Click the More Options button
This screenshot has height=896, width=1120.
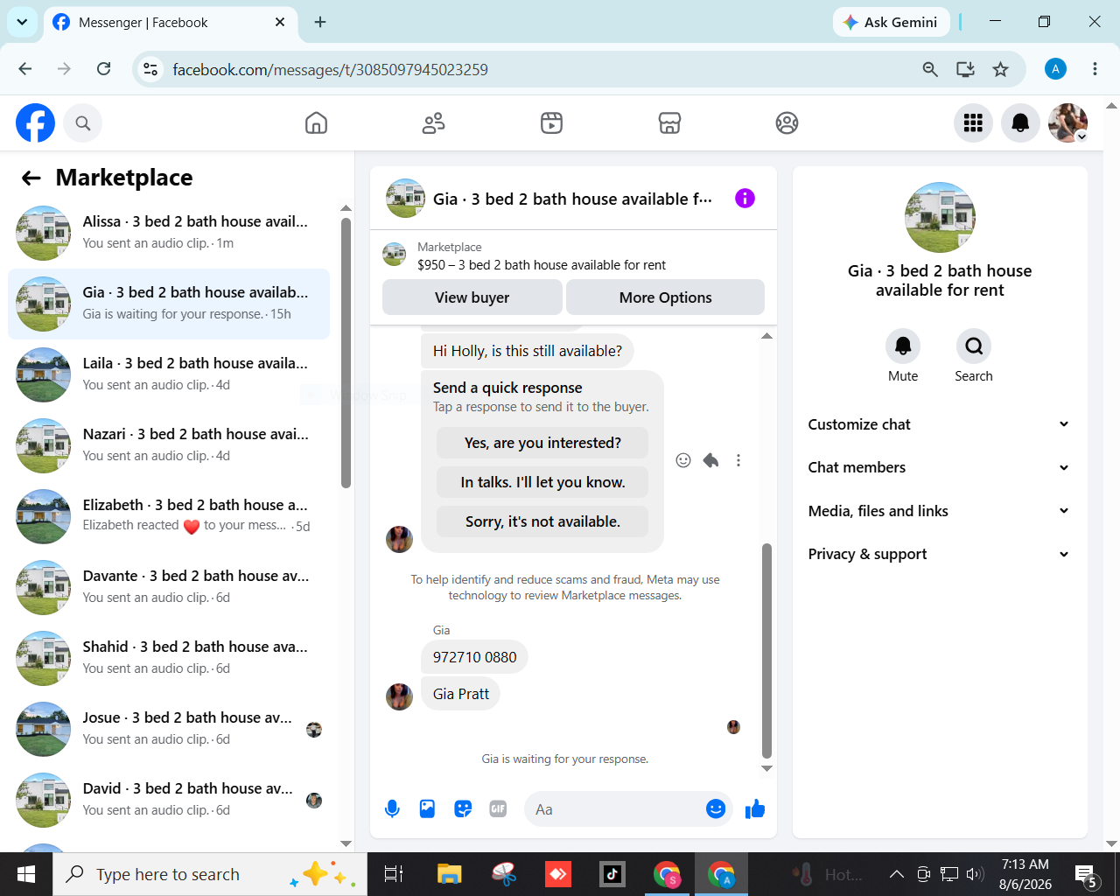665,297
